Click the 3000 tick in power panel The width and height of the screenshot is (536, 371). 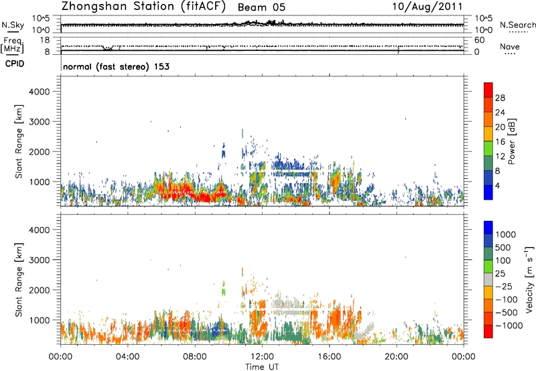[x=40, y=122]
